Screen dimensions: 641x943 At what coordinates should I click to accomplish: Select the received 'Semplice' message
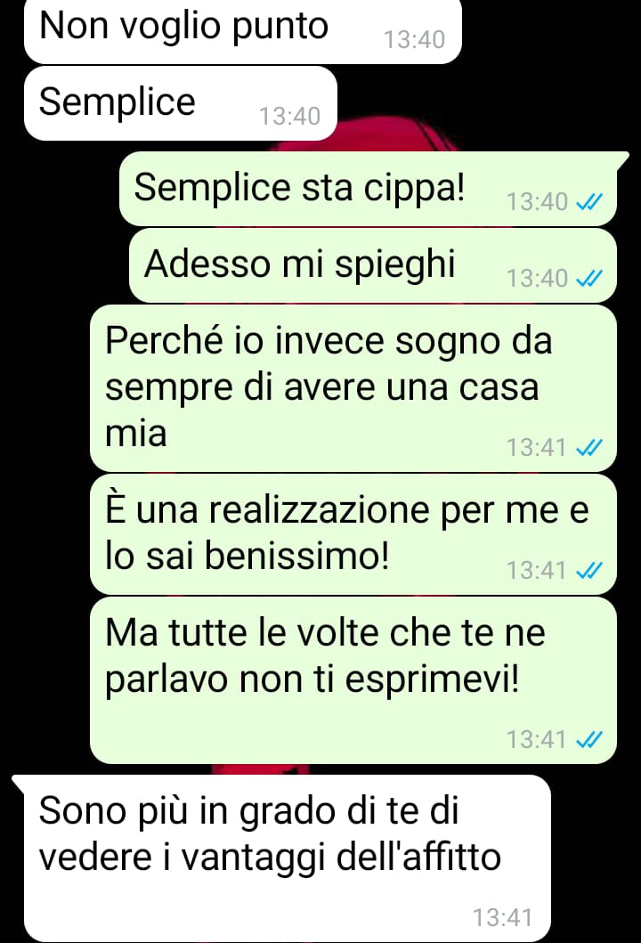[x=181, y=103]
